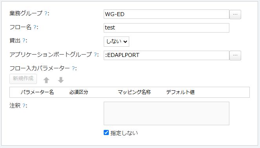260x148 pixels.
Task: Open help icon next to フロー入力パラメーター
Action: [x=73, y=68]
